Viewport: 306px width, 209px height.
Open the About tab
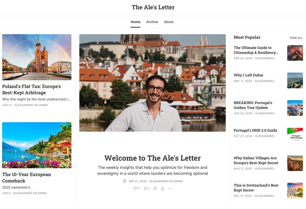point(169,22)
